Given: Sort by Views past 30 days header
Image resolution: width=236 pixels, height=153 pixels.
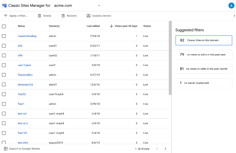Looking at the screenshot, I should coord(126,26).
